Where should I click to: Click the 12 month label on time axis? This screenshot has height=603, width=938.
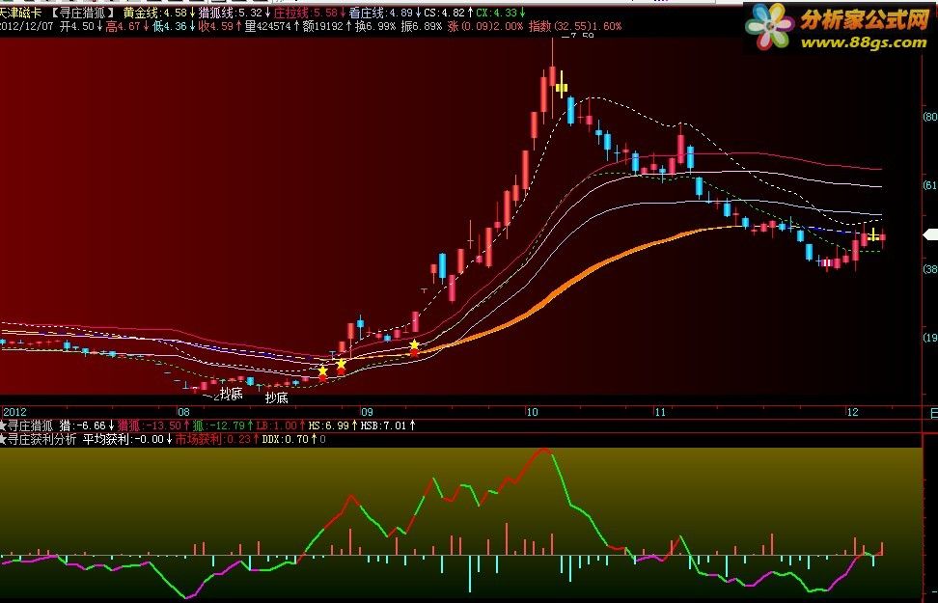coord(852,412)
